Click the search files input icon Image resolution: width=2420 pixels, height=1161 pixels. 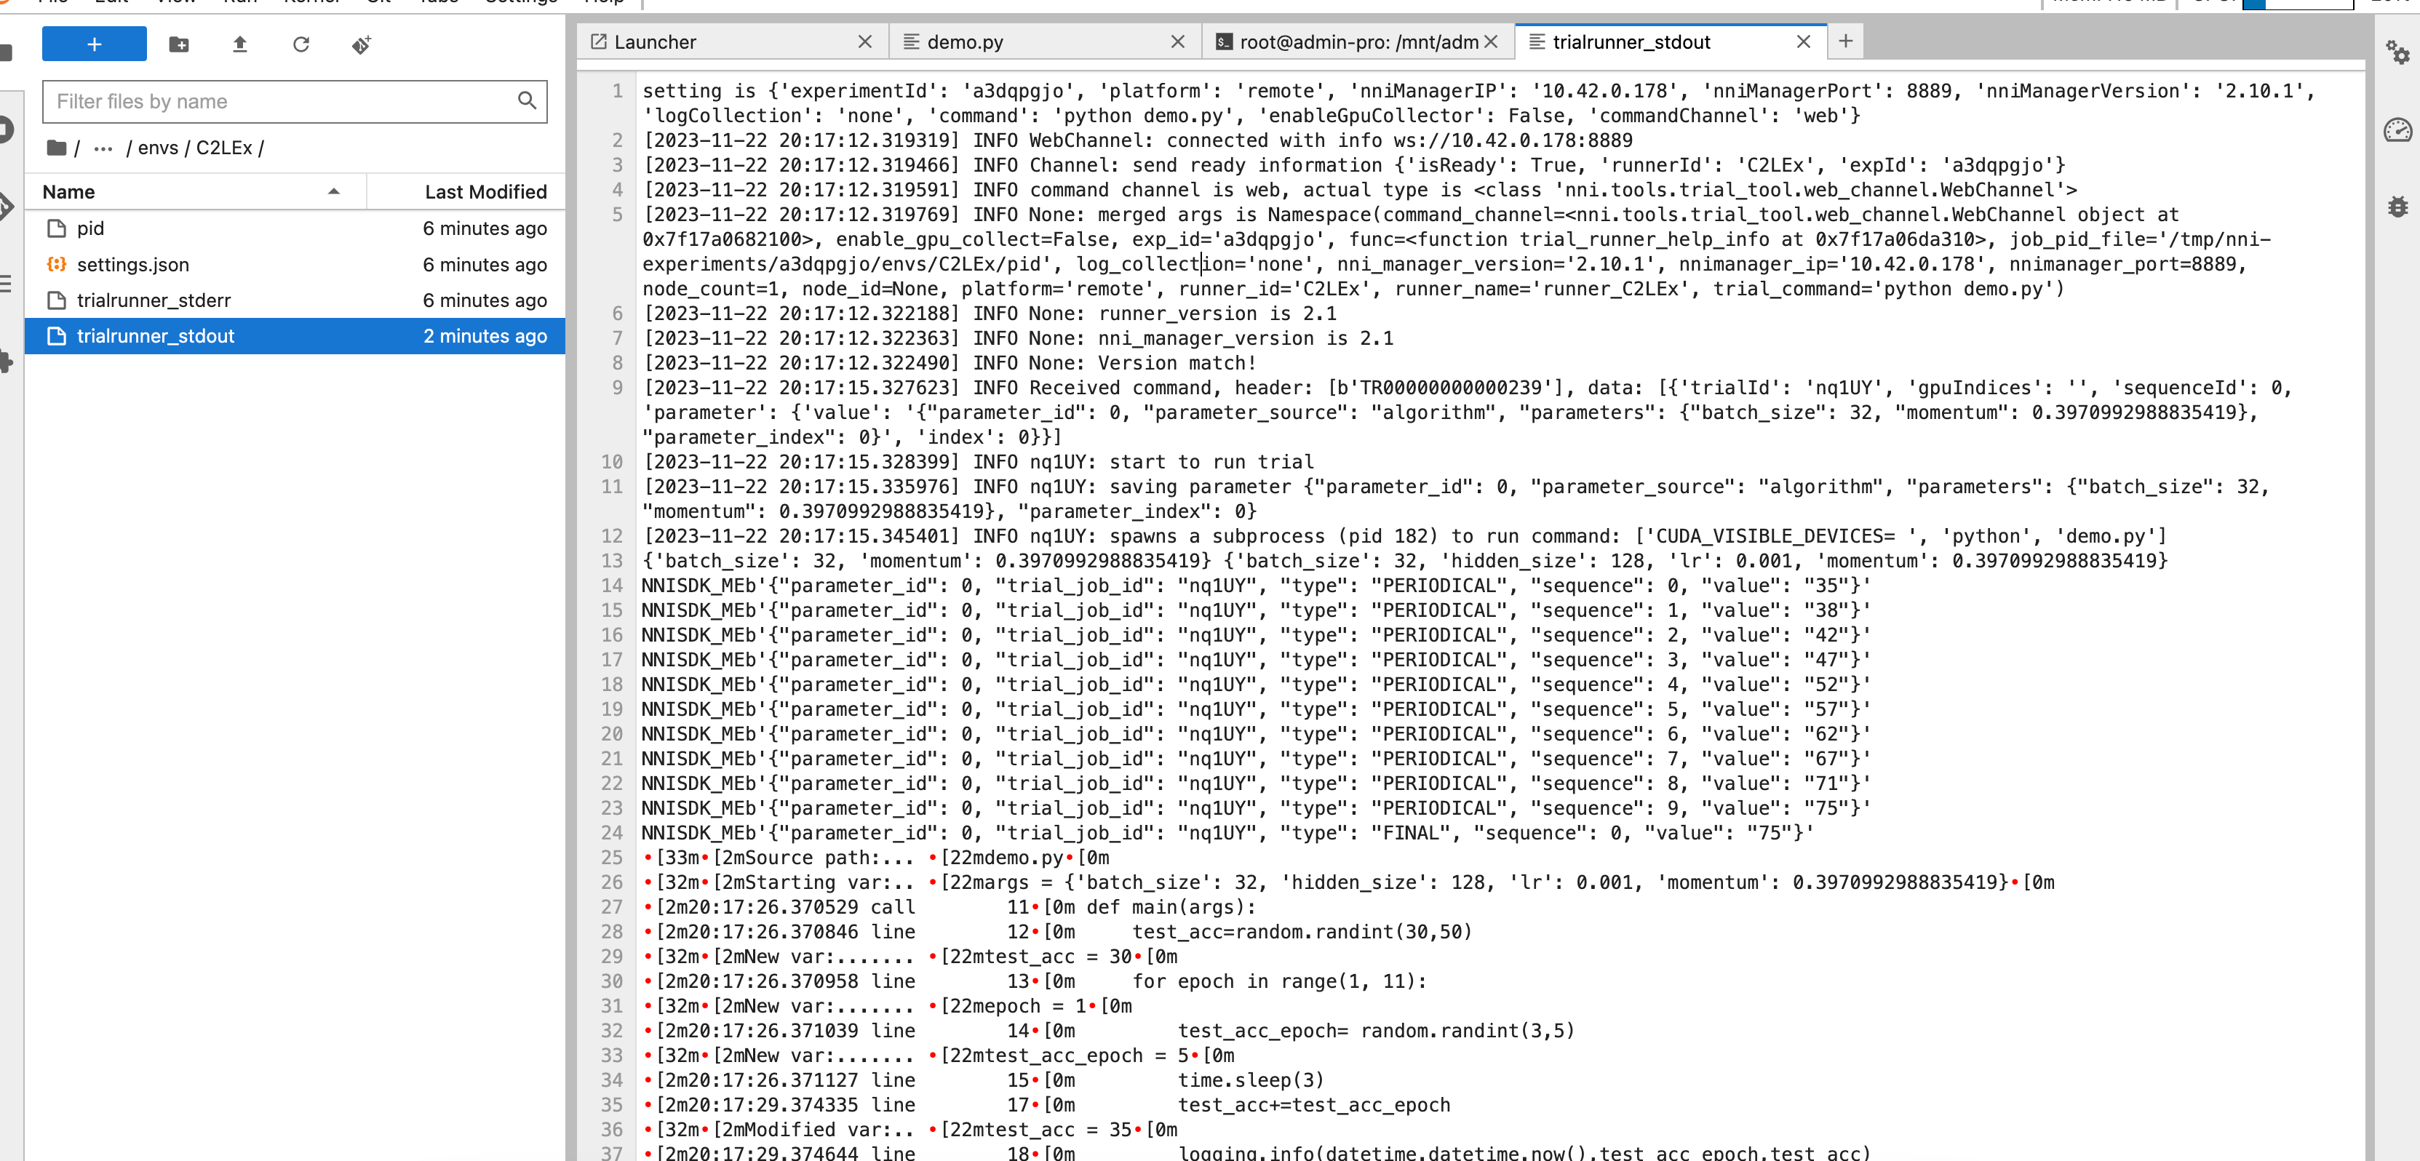530,102
